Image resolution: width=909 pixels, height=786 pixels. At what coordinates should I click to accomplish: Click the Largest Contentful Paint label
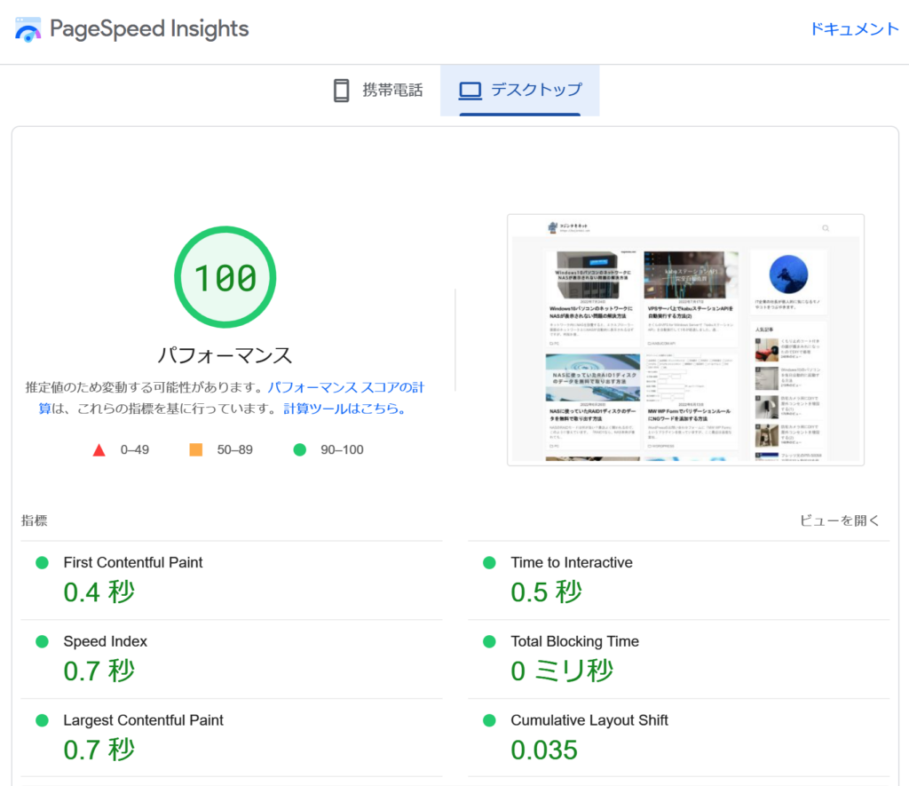click(x=143, y=720)
